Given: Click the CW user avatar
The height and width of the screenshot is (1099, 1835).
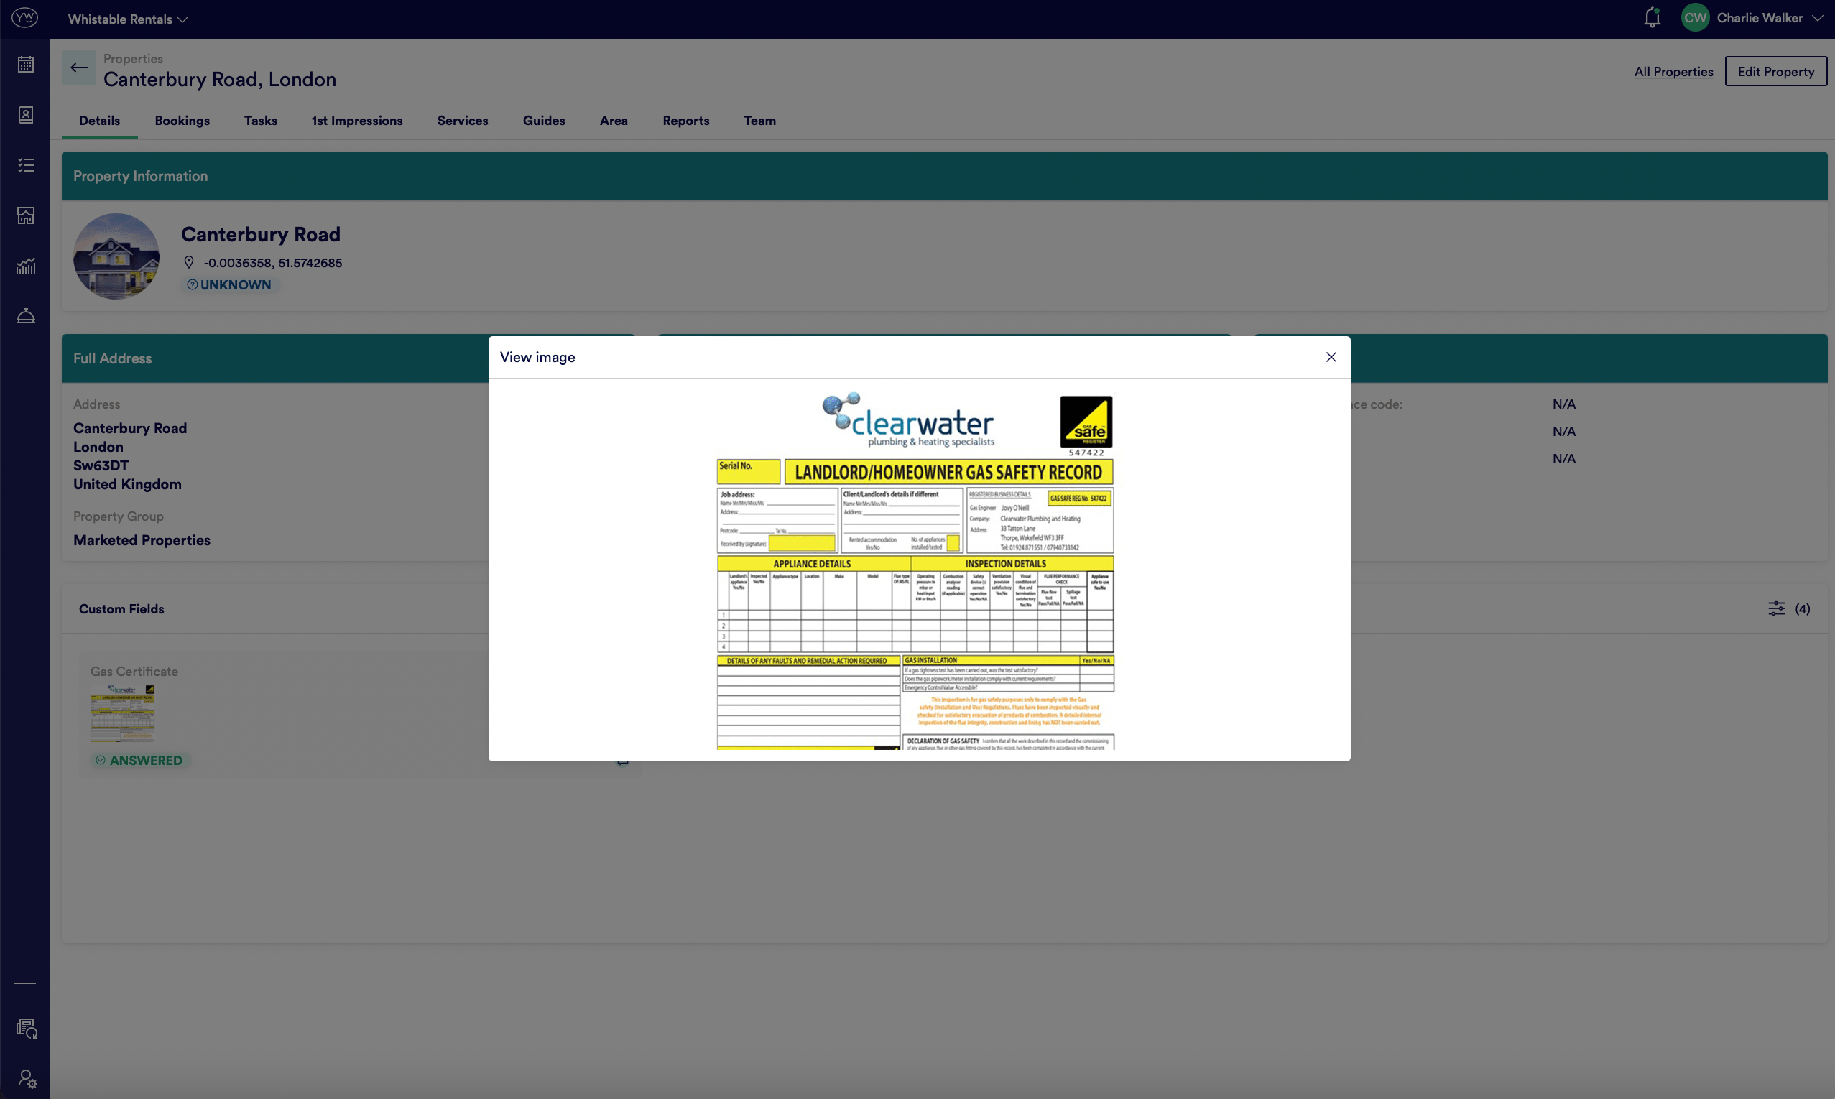Looking at the screenshot, I should [x=1695, y=18].
